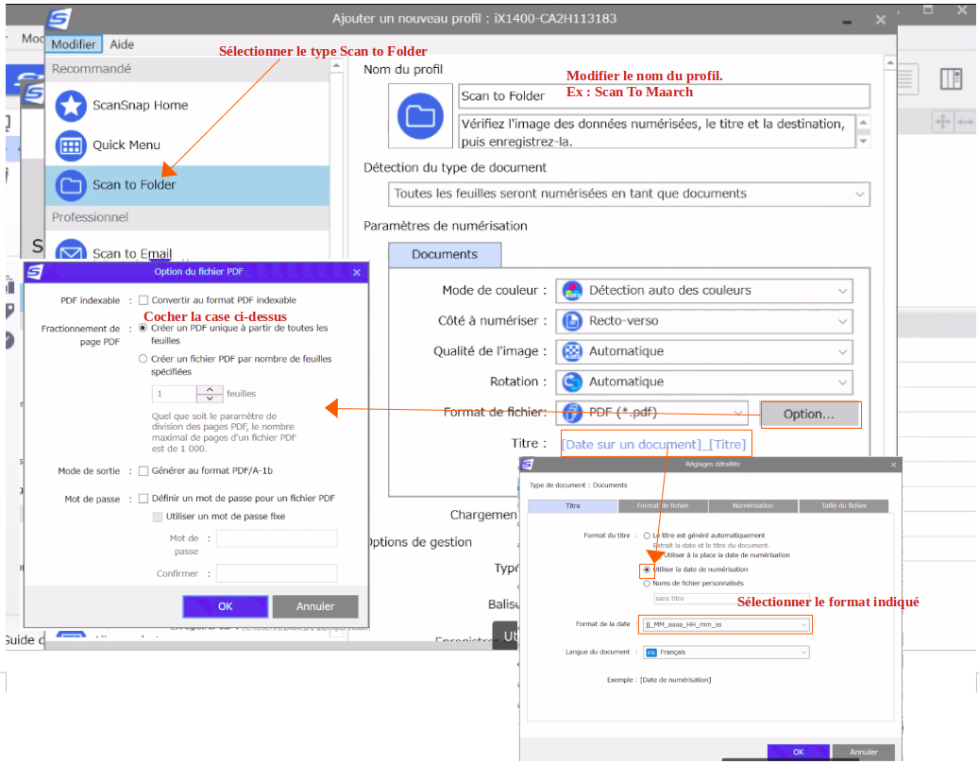Click OK in the Réglages détaillés dialog

coord(799,752)
